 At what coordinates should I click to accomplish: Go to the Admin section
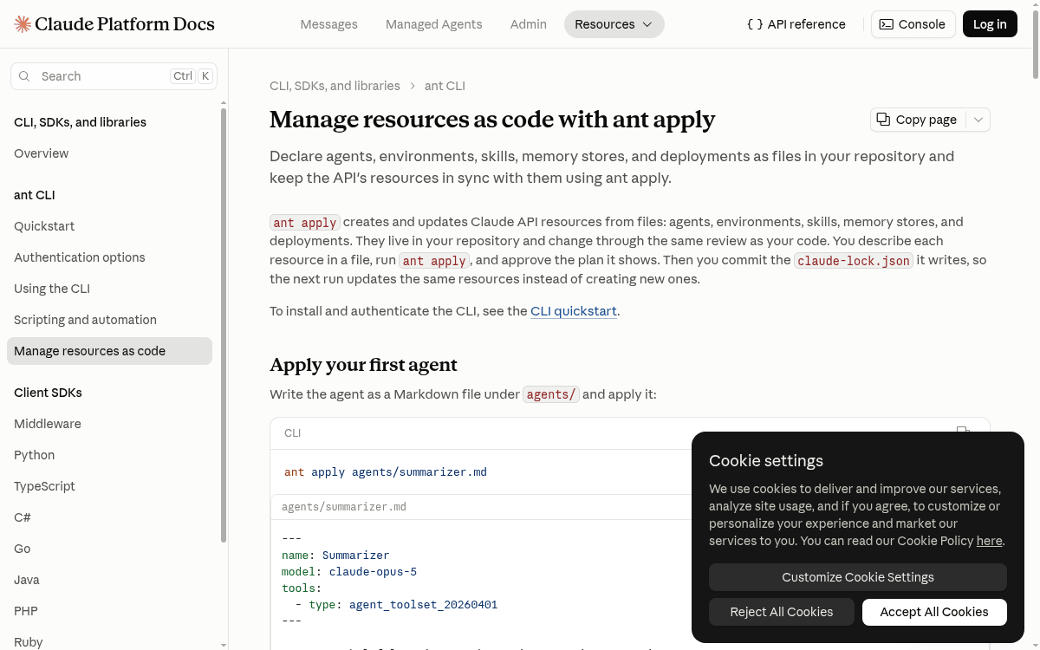tap(528, 24)
